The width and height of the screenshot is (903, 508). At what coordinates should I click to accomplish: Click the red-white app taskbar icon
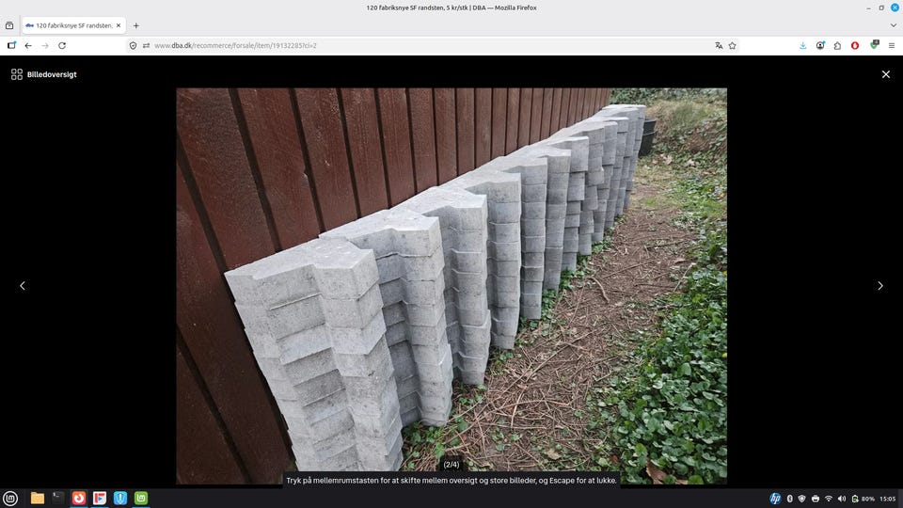[x=100, y=499]
